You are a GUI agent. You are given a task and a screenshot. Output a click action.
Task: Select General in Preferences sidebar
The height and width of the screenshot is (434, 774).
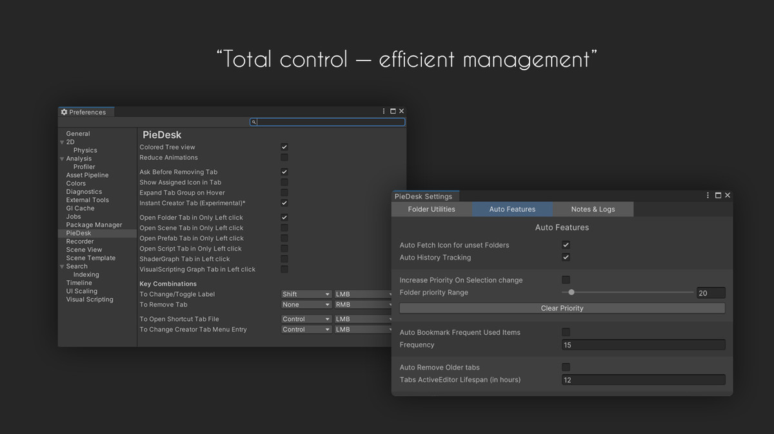point(78,134)
